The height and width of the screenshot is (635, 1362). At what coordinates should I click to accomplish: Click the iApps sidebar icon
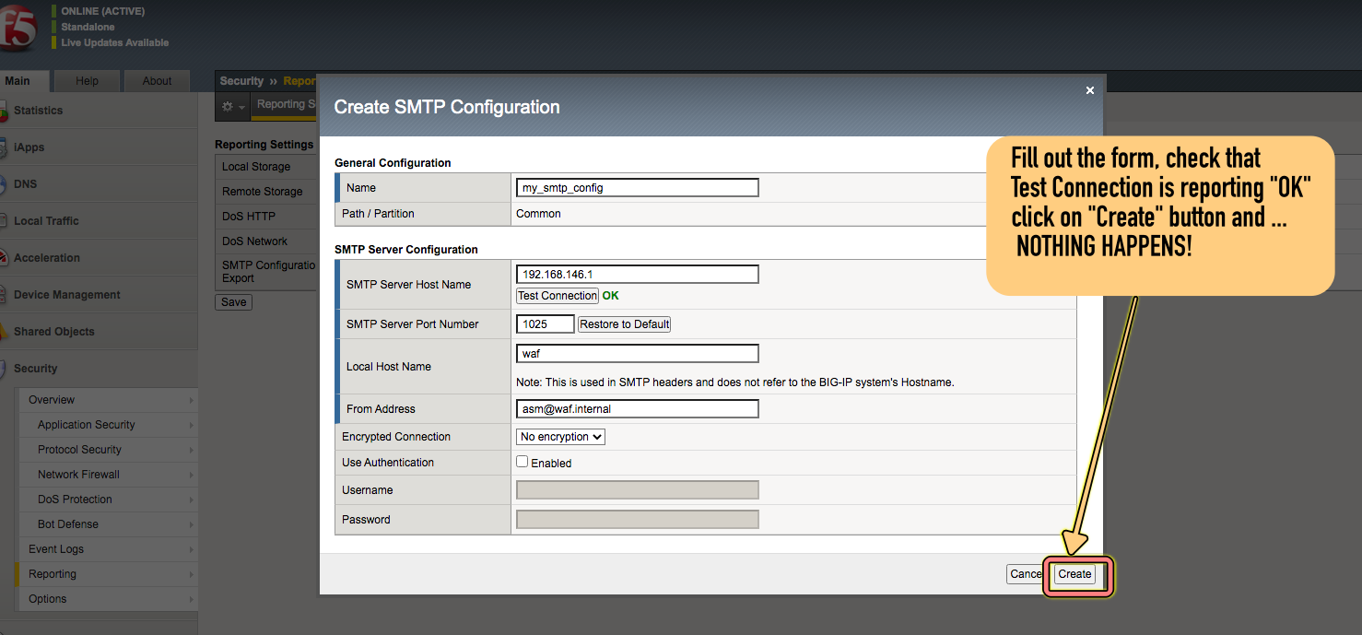(6, 147)
